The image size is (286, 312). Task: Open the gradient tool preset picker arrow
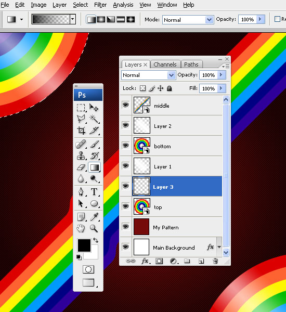click(21, 19)
